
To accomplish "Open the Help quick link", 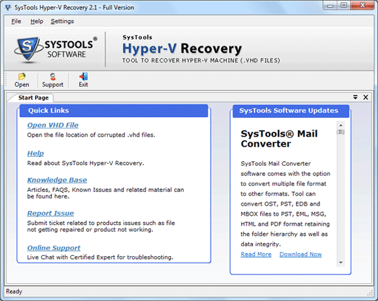I will [x=35, y=153].
